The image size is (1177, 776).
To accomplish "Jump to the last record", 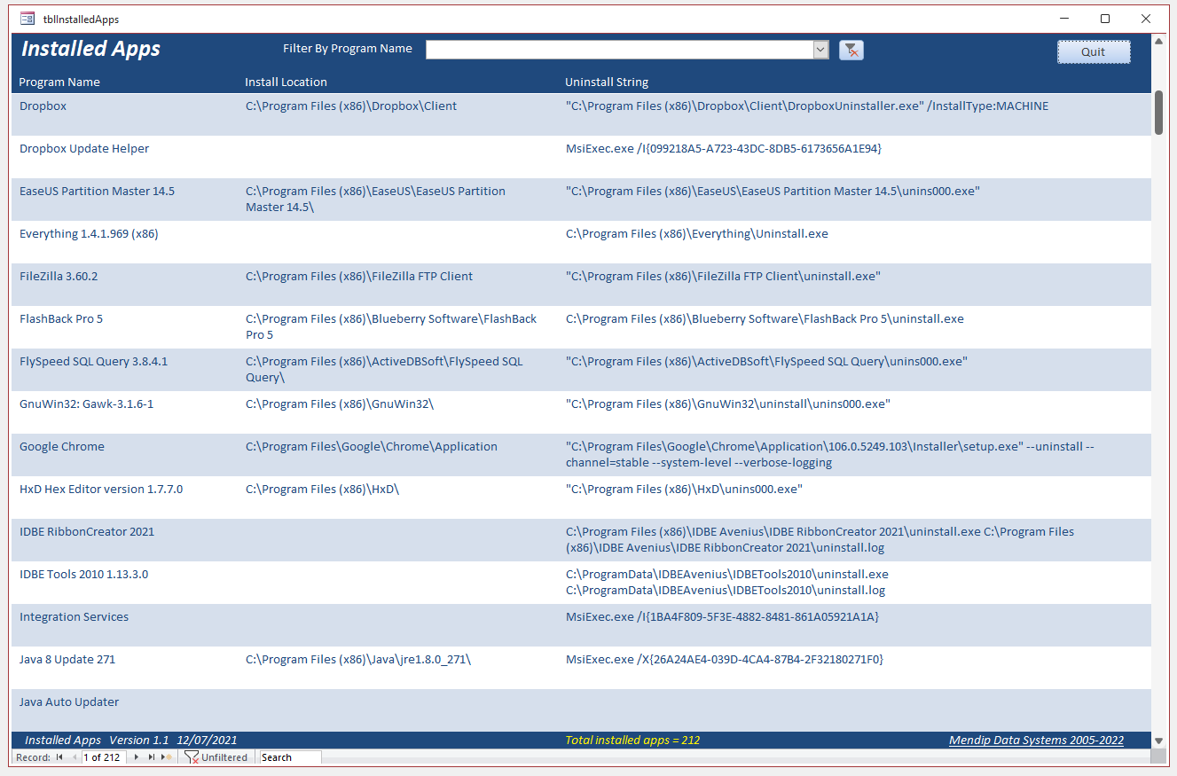I will tap(152, 757).
